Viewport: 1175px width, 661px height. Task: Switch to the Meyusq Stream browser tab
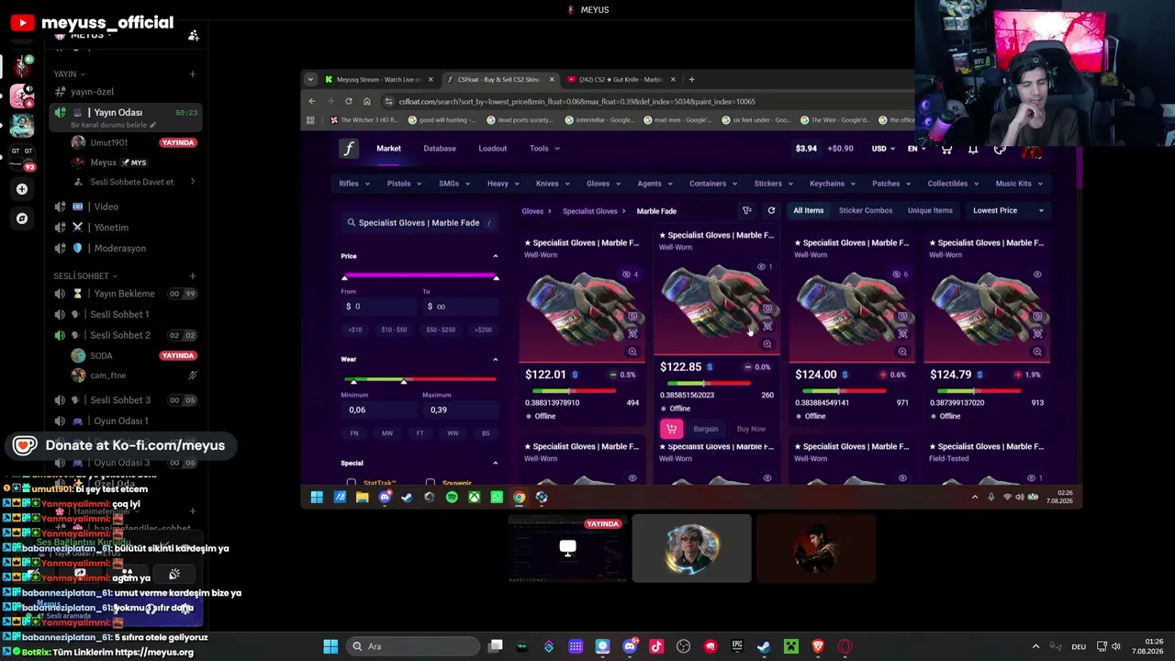pos(379,80)
